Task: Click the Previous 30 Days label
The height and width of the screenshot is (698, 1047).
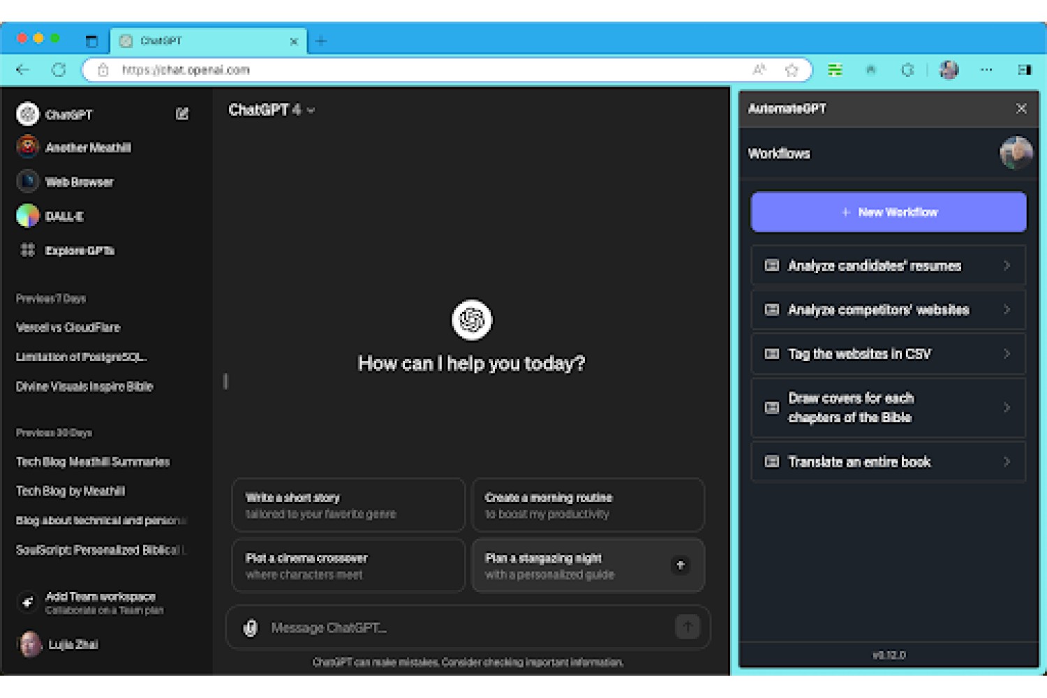Action: [x=54, y=433]
